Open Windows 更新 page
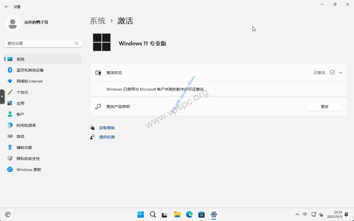The image size is (354, 221). pos(43,170)
